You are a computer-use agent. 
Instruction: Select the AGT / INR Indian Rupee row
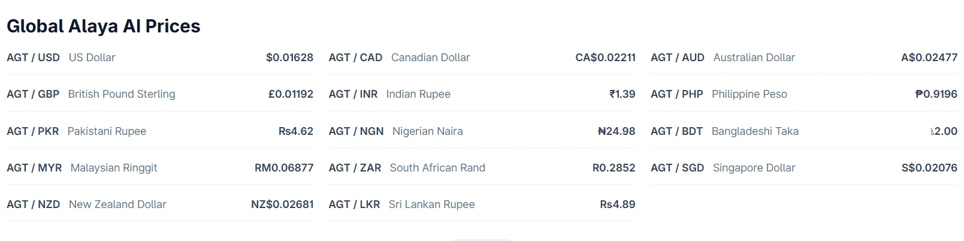482,94
